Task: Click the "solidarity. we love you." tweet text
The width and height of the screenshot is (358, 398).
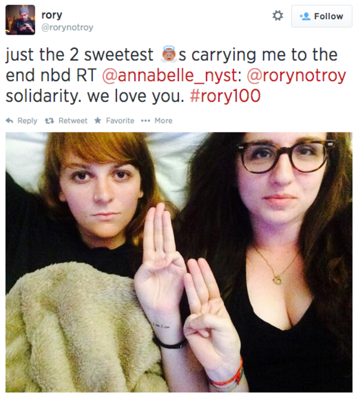Action: (95, 96)
